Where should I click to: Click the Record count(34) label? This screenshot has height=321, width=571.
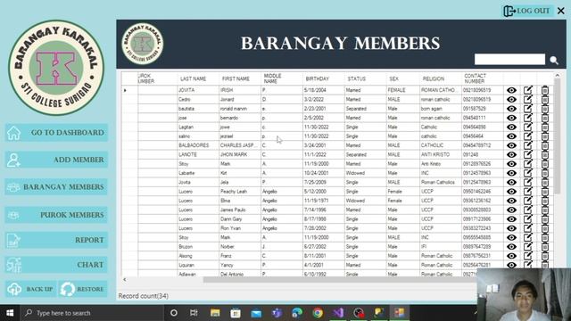tap(143, 296)
